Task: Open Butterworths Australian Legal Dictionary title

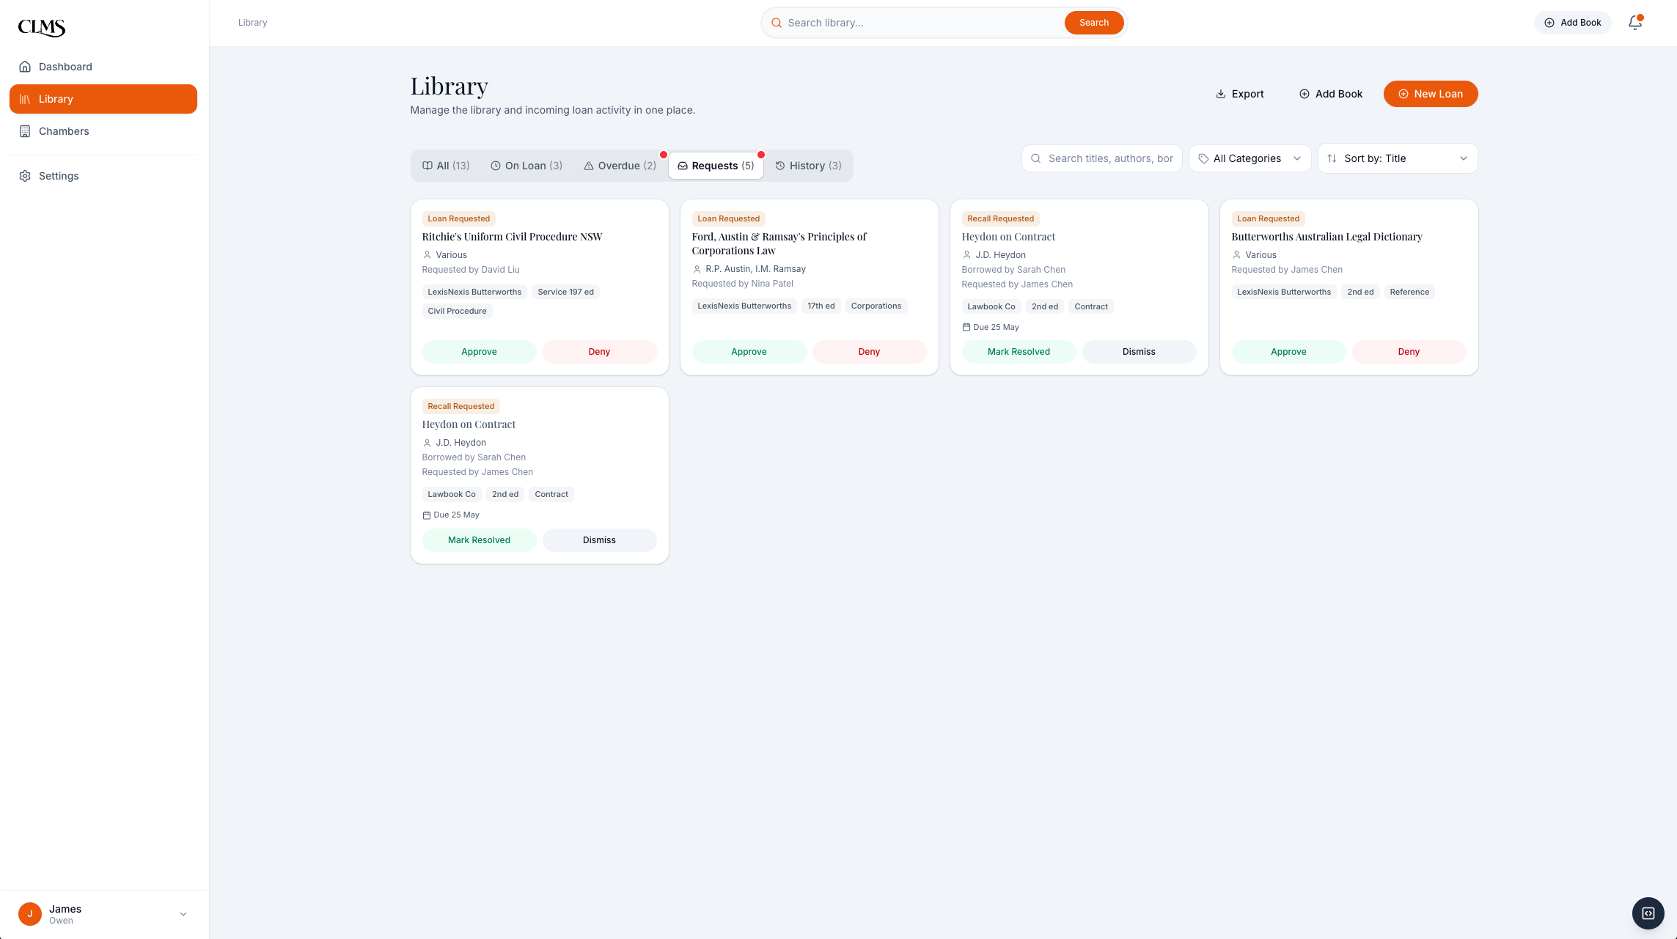Action: (1326, 237)
